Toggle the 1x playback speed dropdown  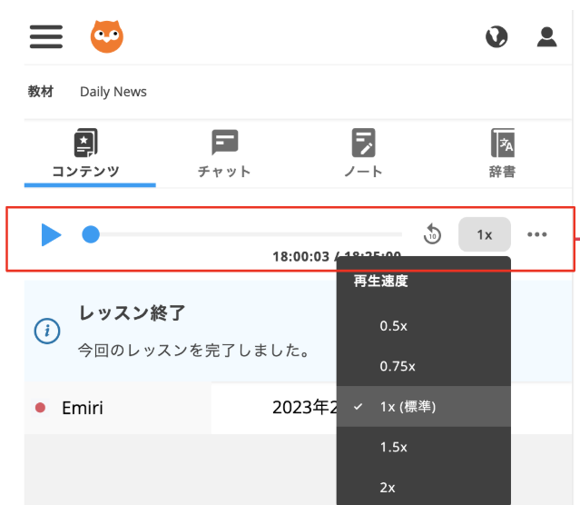[485, 234]
